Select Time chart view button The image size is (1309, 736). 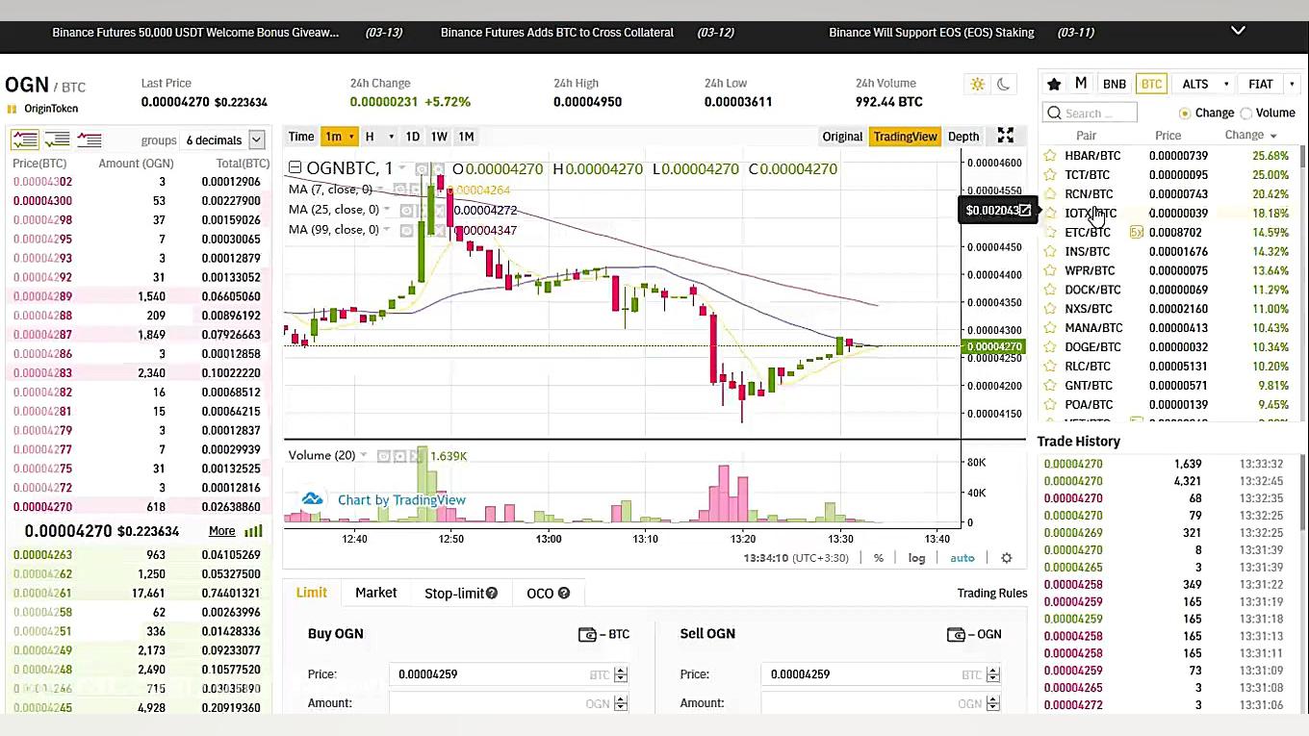click(x=301, y=137)
